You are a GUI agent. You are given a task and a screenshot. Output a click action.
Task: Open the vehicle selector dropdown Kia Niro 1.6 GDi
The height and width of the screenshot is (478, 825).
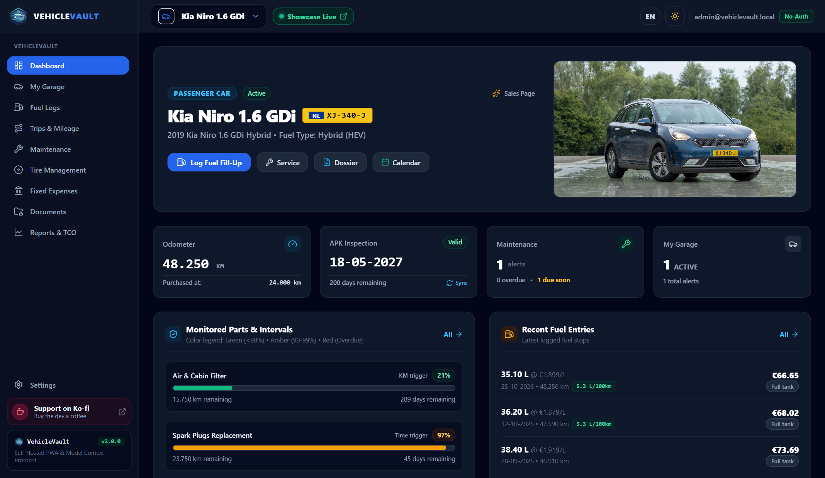[x=209, y=16]
